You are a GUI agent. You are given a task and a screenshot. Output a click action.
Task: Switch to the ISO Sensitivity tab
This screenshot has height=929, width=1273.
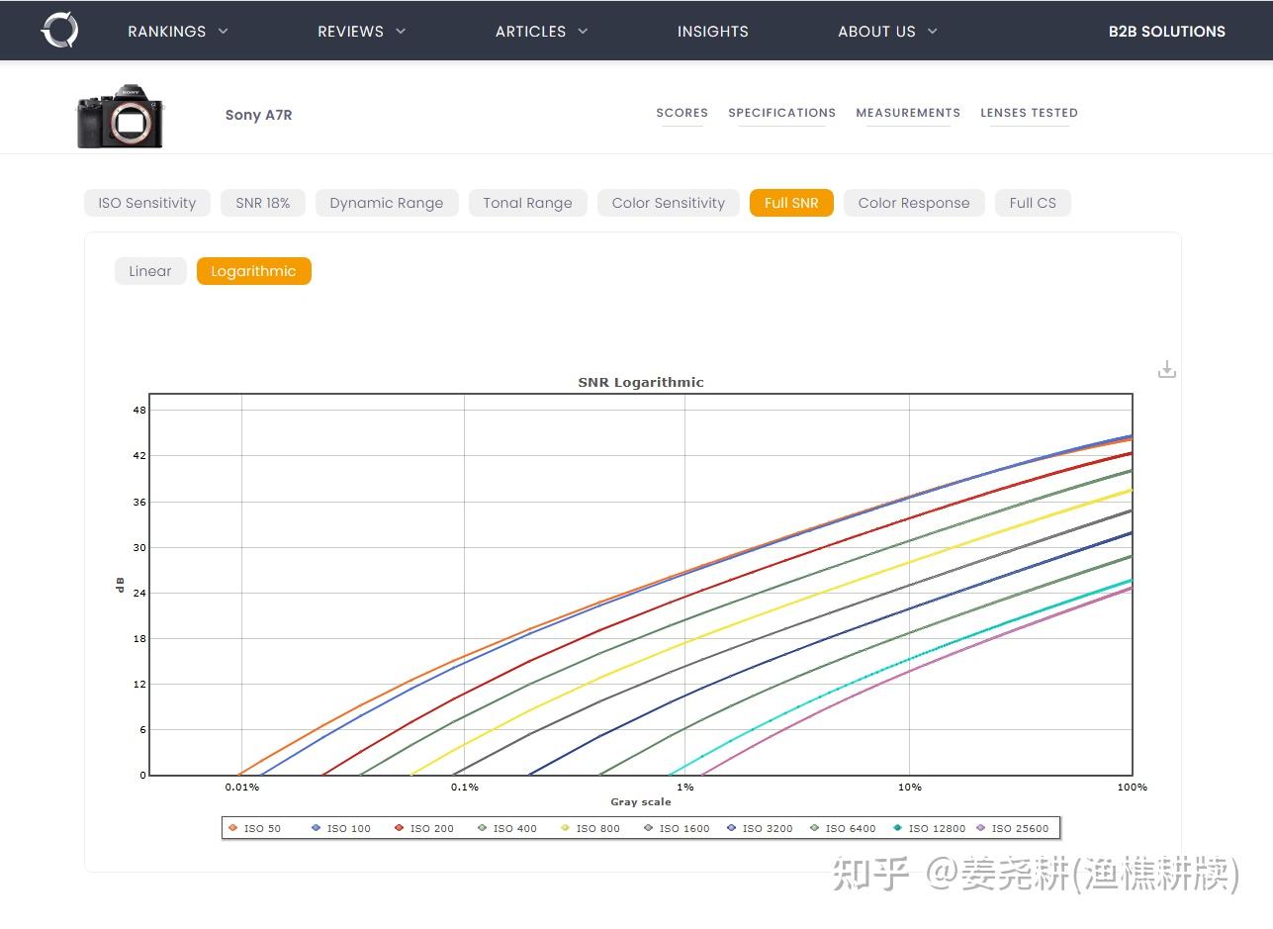coord(147,203)
